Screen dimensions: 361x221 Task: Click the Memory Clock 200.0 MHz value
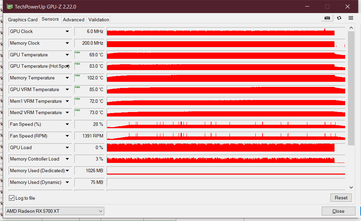[89, 43]
